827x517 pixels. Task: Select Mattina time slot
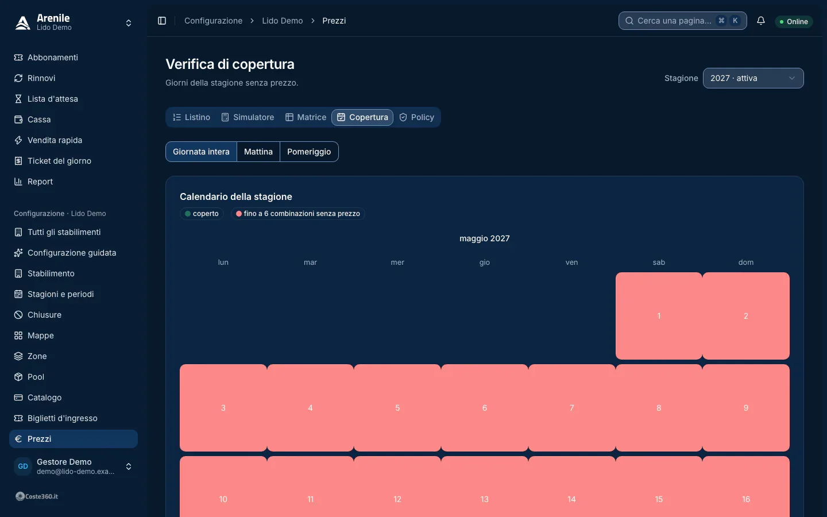coord(258,152)
